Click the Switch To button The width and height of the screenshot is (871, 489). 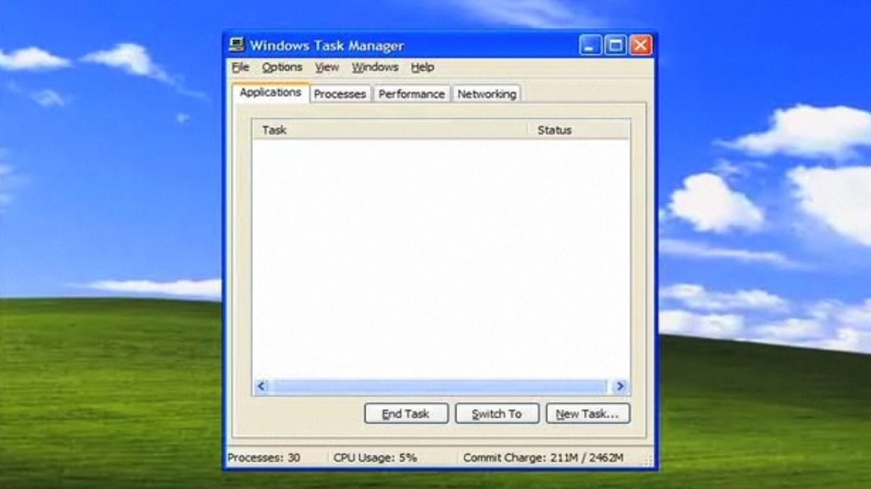497,414
